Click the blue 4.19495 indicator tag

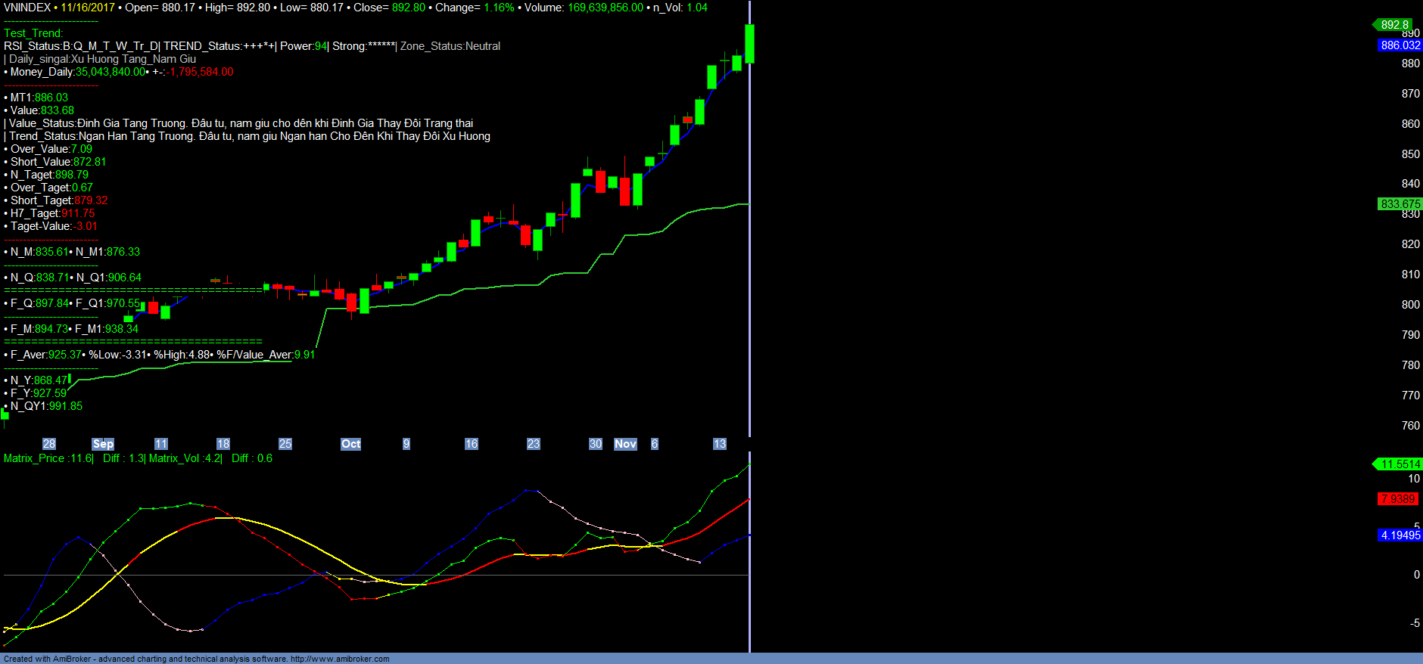coord(1400,535)
